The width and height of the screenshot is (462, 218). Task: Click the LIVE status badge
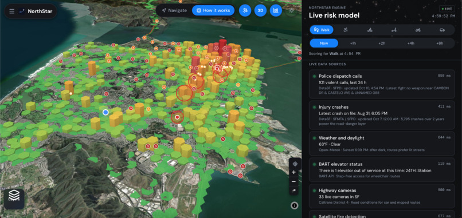pos(447,9)
